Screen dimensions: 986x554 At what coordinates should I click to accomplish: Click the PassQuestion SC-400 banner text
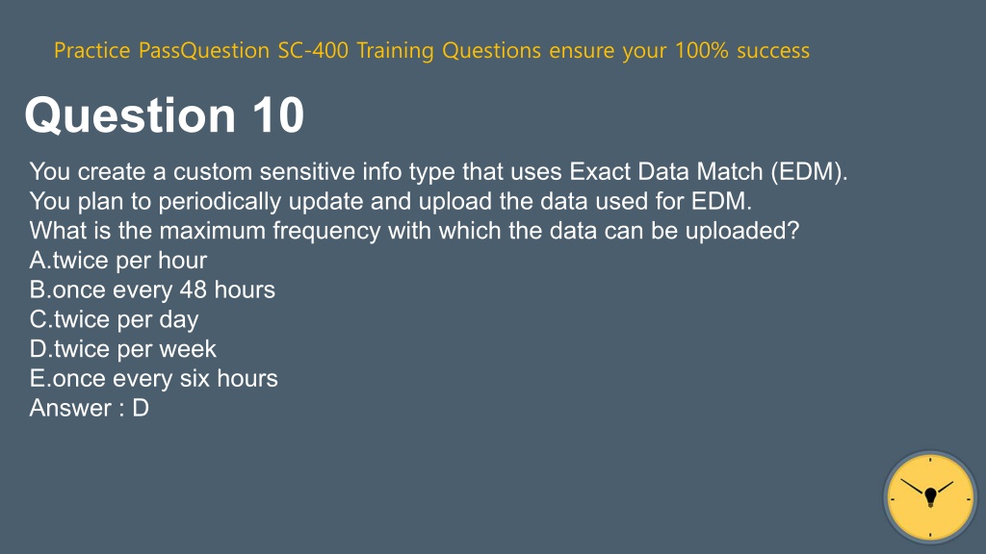pos(431,50)
